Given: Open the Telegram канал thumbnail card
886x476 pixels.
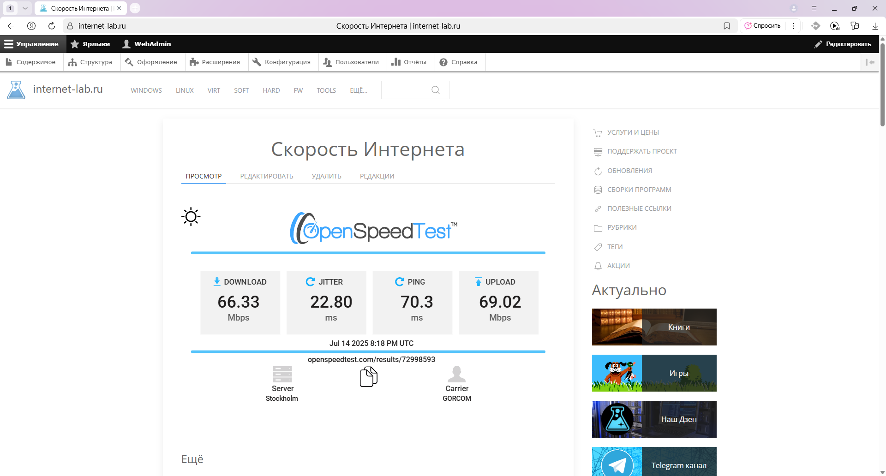Looking at the screenshot, I should pyautogui.click(x=654, y=461).
